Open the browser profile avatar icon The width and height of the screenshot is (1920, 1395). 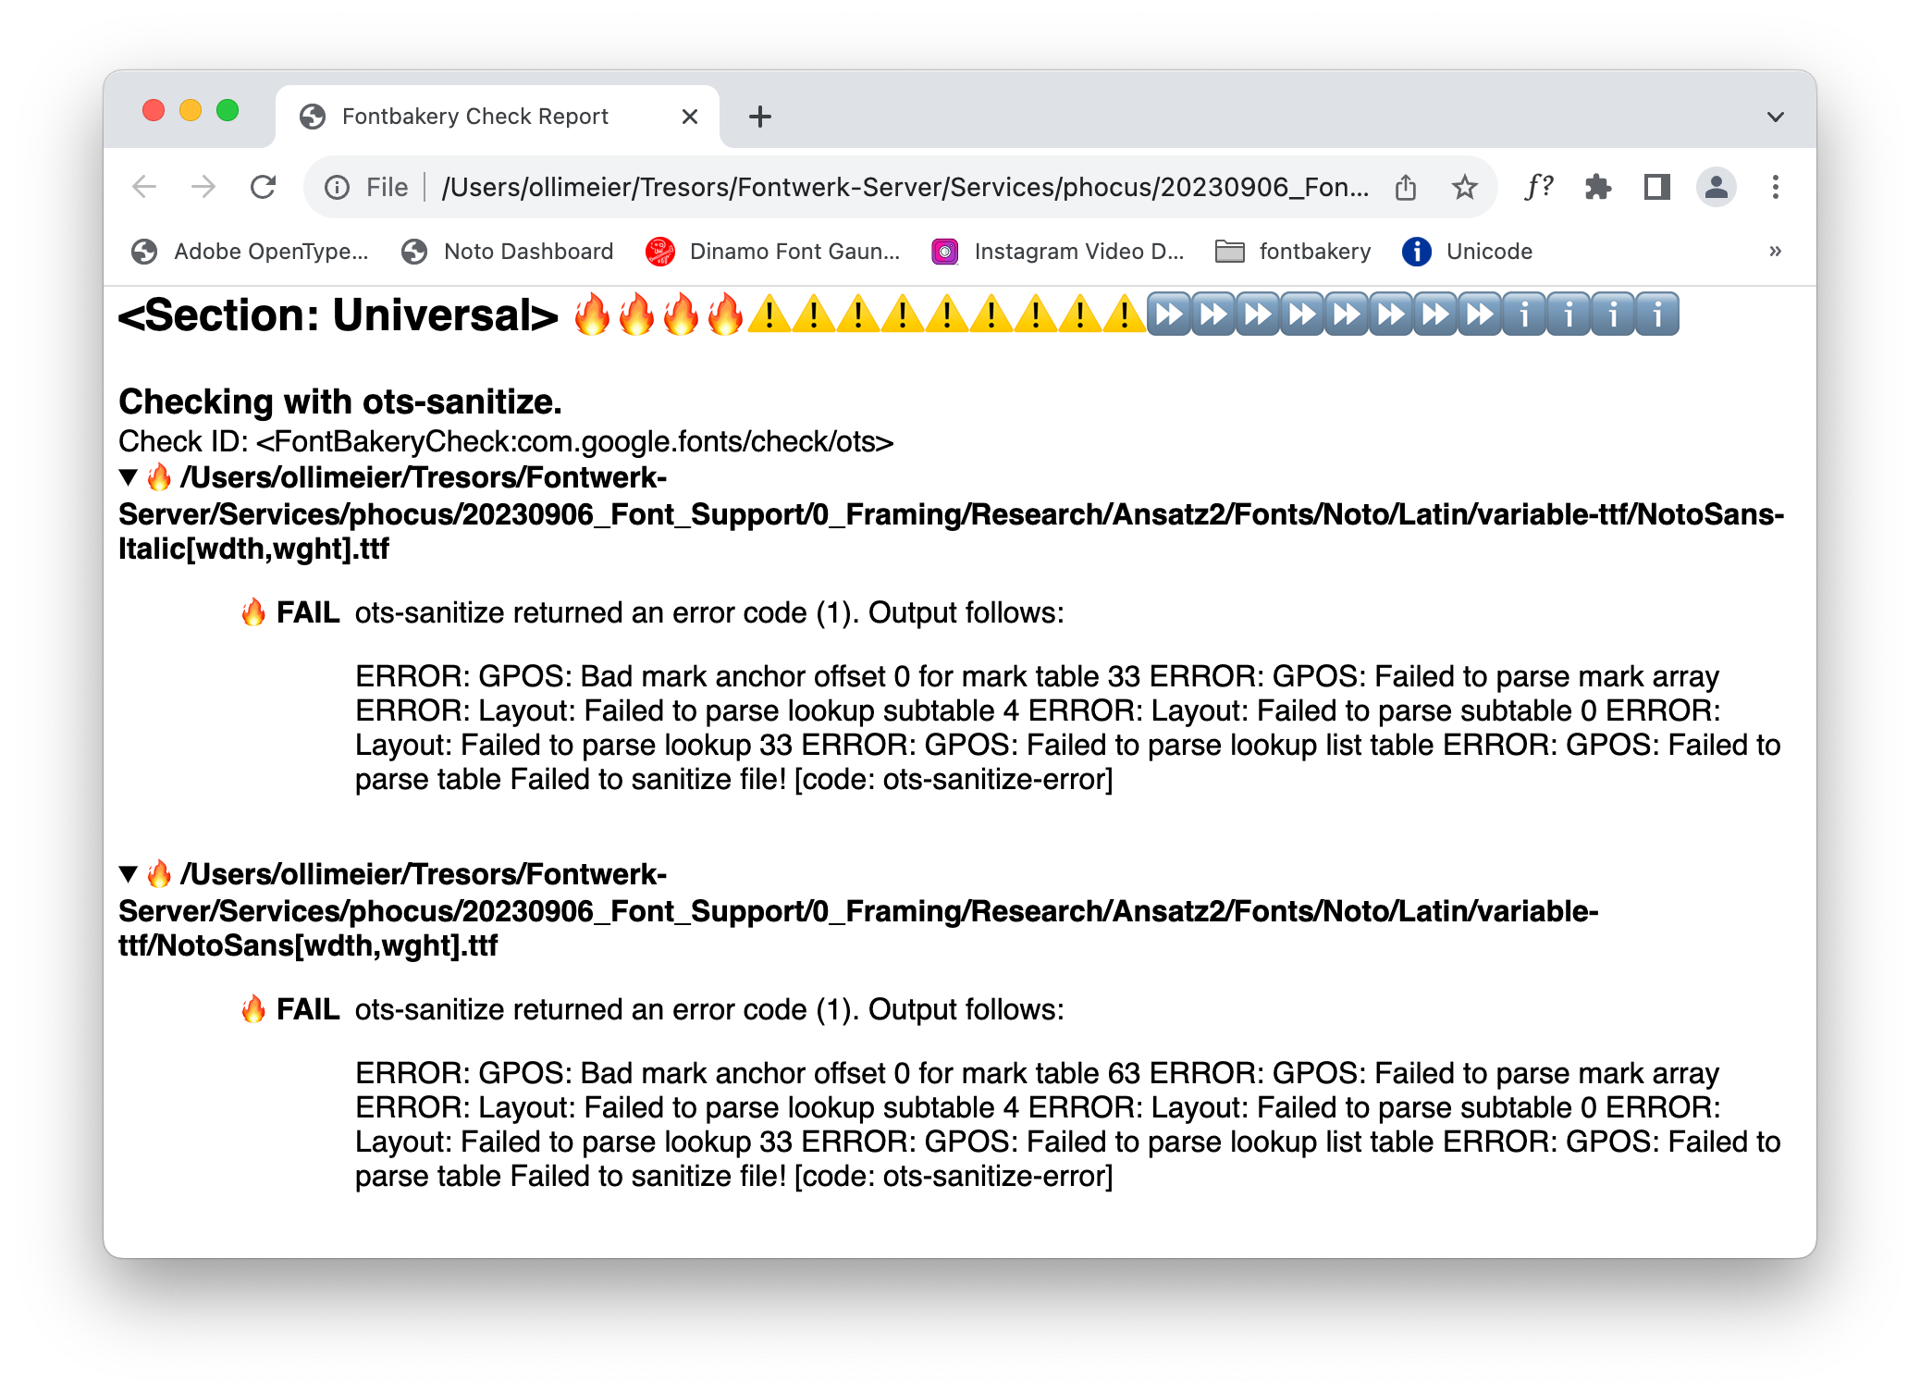click(x=1717, y=187)
